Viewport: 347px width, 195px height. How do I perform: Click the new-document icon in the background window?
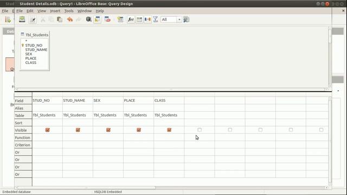(x=8, y=19)
